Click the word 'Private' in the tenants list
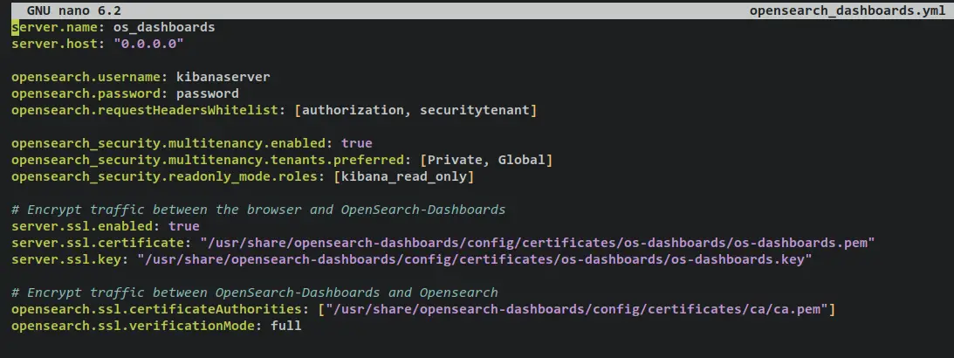Viewport: 954px width, 358px height. [x=455, y=160]
